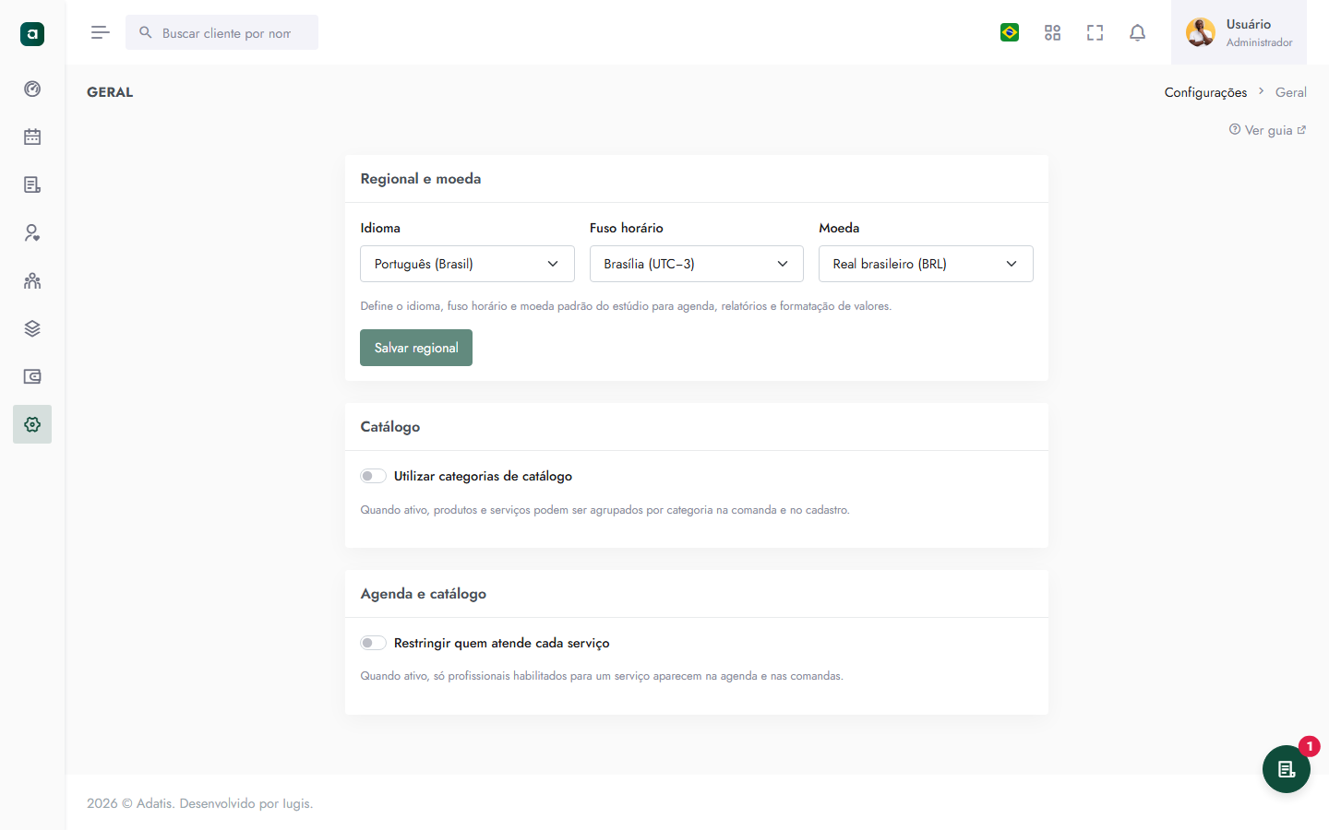This screenshot has width=1329, height=830.
Task: Open the wallet icon in sidebar
Action: (32, 376)
